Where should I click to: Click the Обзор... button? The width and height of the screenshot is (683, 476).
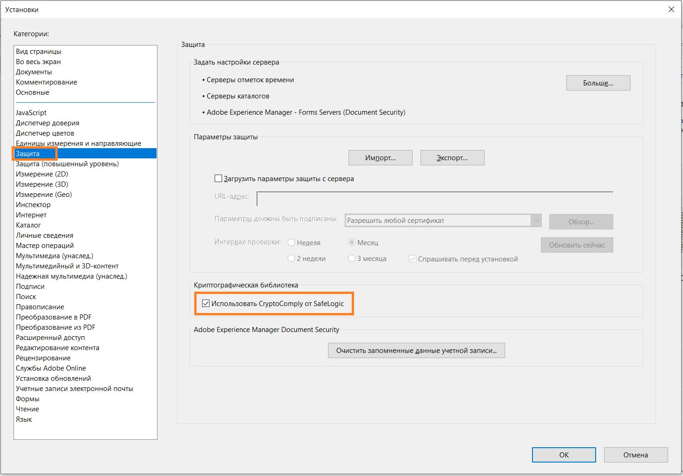point(581,222)
